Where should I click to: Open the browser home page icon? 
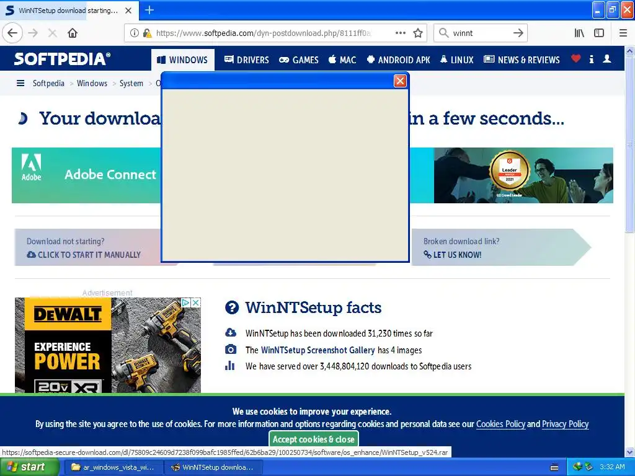tap(73, 33)
